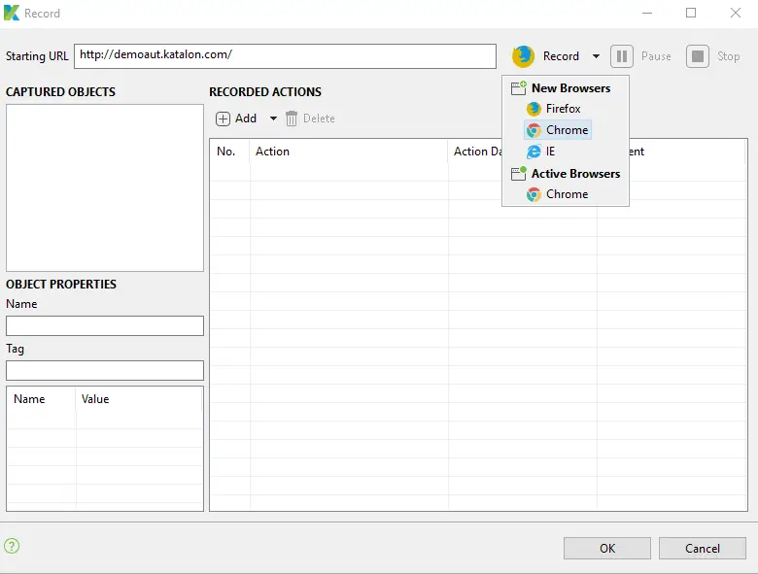
Task: Click the Firefox Record icon
Action: point(523,56)
